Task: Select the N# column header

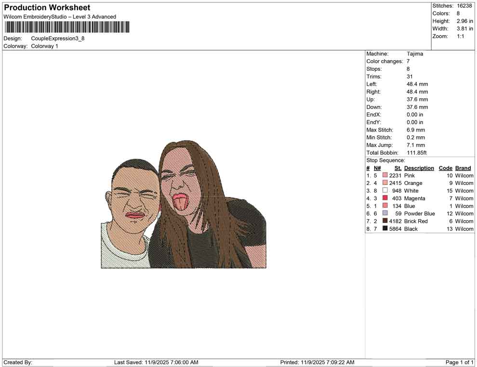Action: click(378, 168)
